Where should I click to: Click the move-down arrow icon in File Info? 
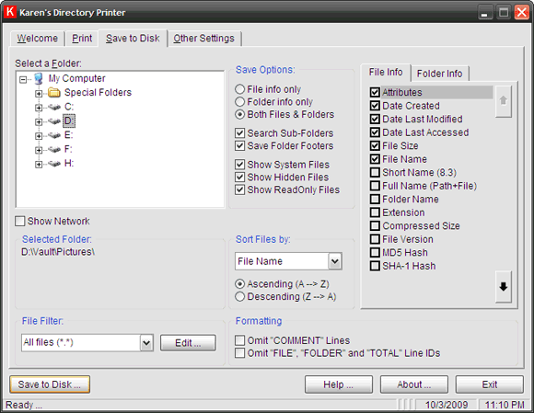[503, 287]
